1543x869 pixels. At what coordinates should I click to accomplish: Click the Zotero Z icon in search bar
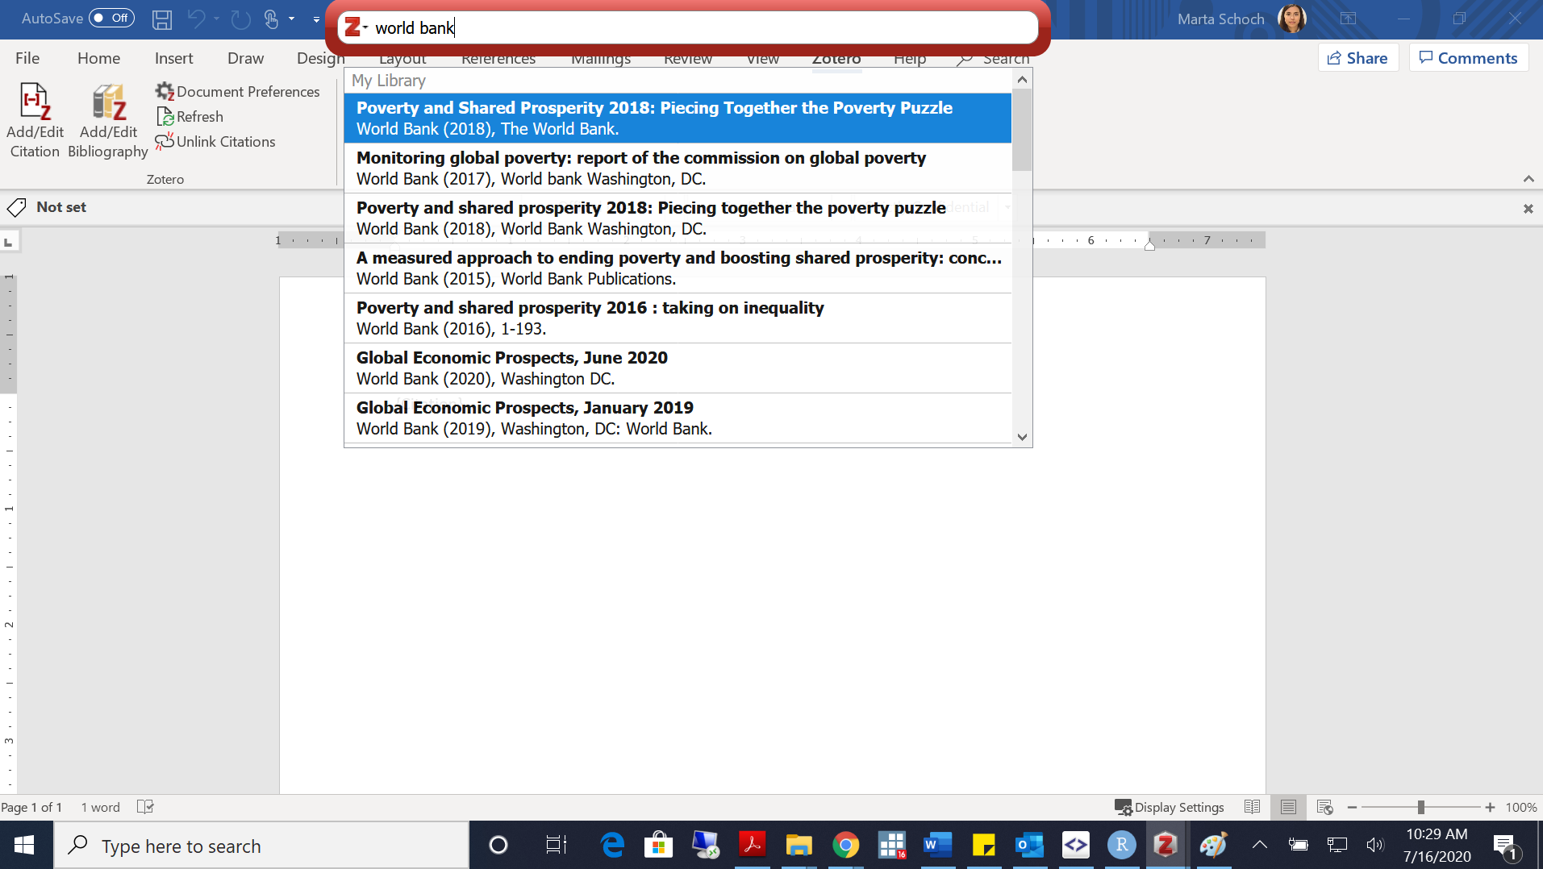pos(352,27)
